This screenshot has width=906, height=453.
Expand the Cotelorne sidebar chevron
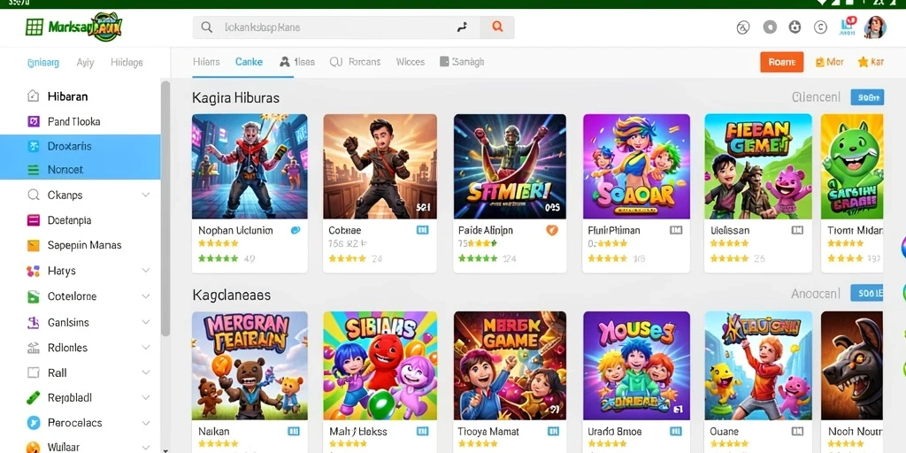[146, 296]
